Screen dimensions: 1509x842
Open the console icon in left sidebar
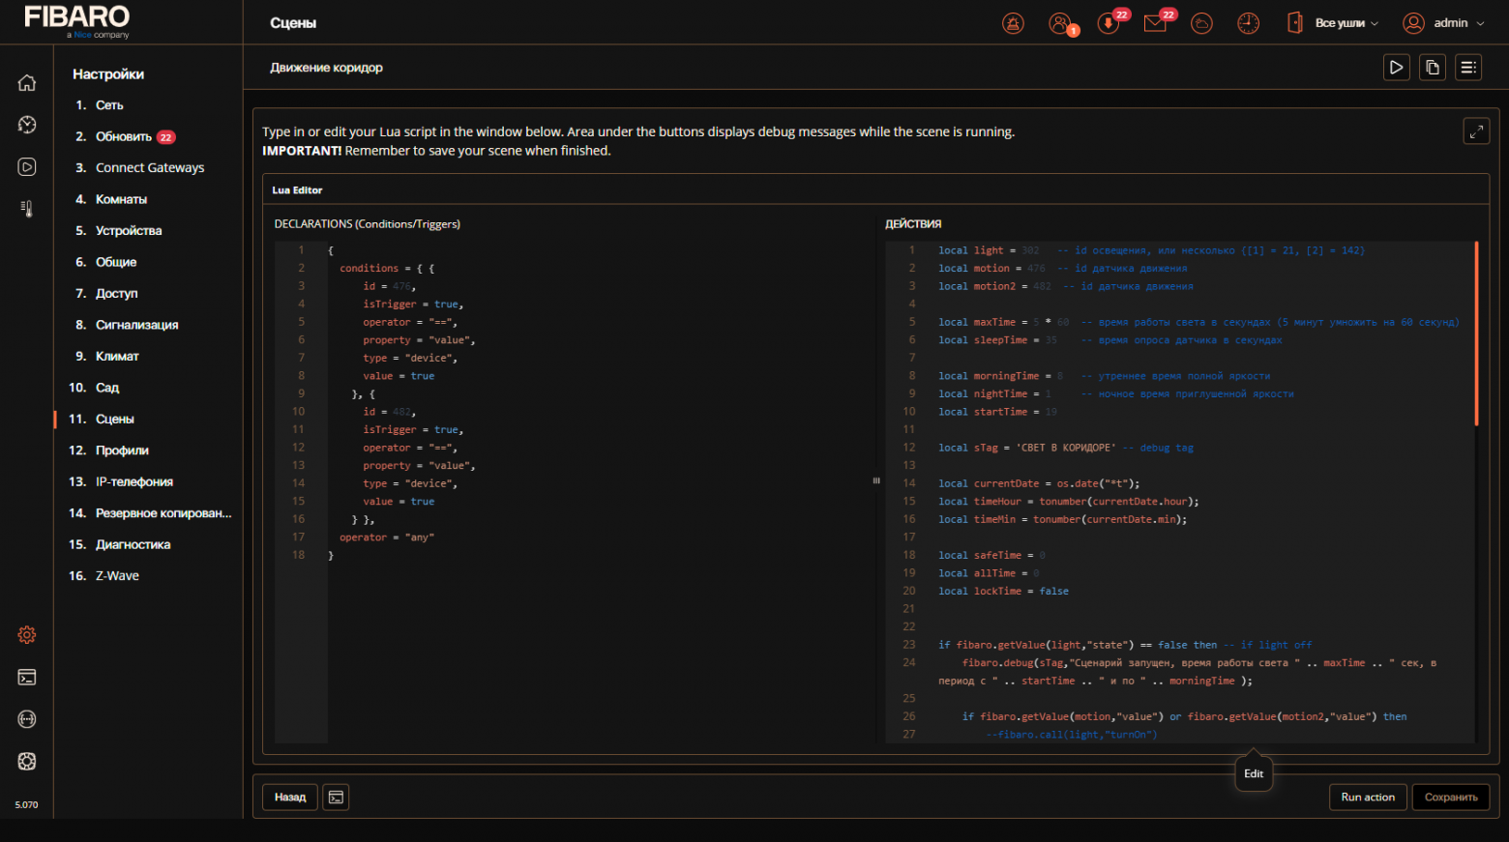27,677
